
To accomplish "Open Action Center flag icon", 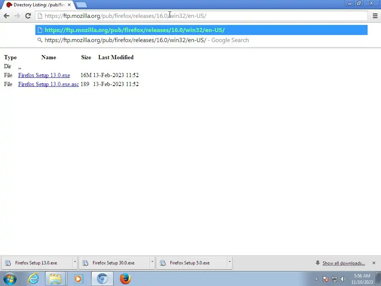I will pyautogui.click(x=326, y=279).
